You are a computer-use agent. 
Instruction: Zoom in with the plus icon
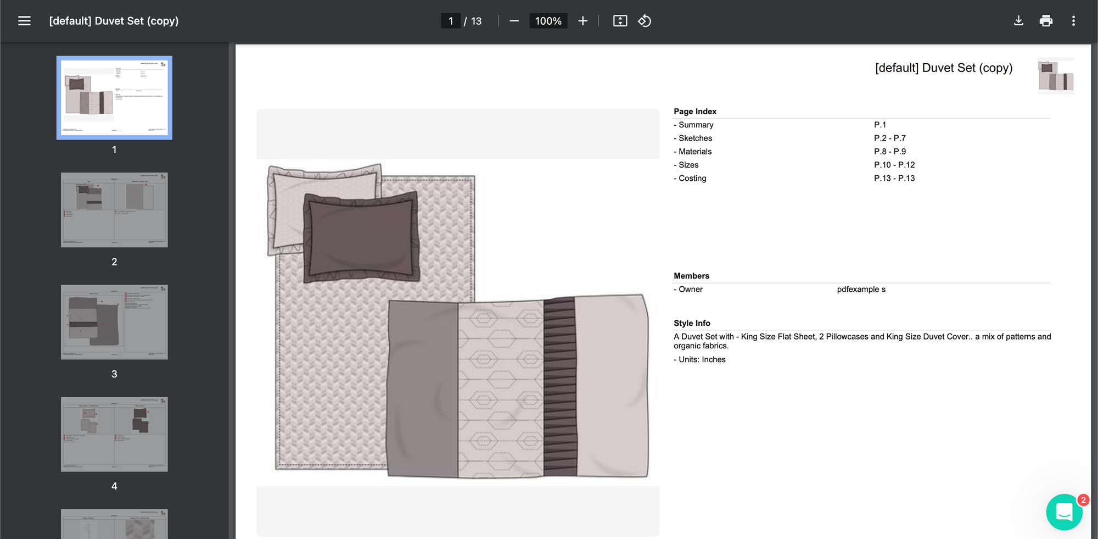[582, 21]
